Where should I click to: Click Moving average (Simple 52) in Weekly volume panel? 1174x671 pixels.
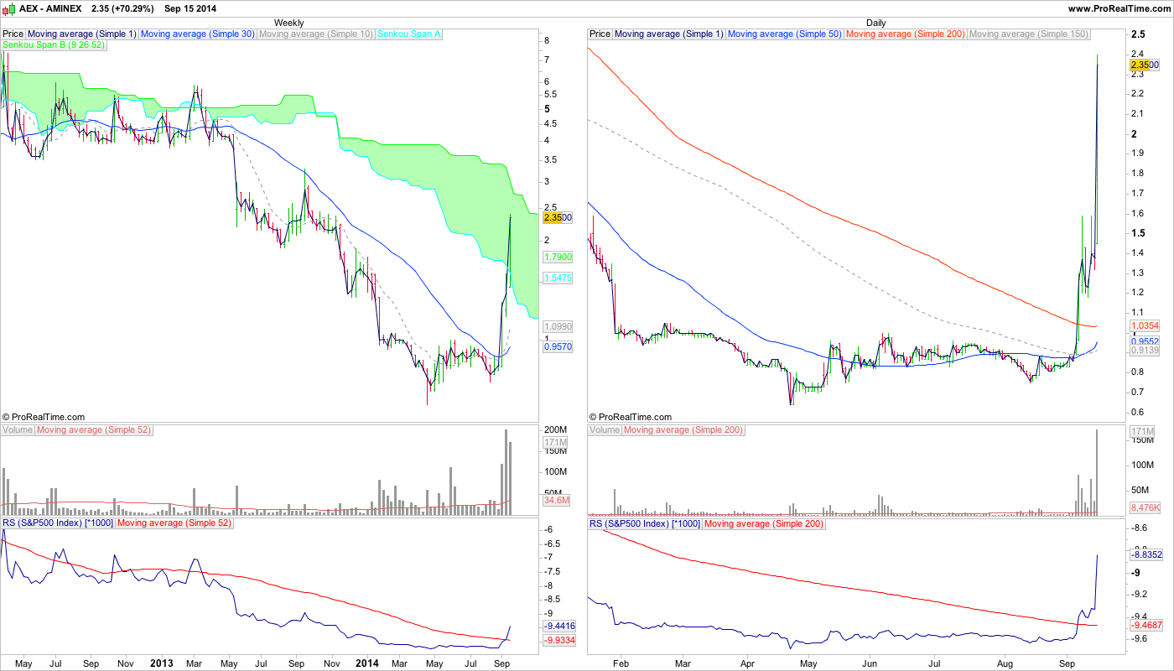[96, 430]
